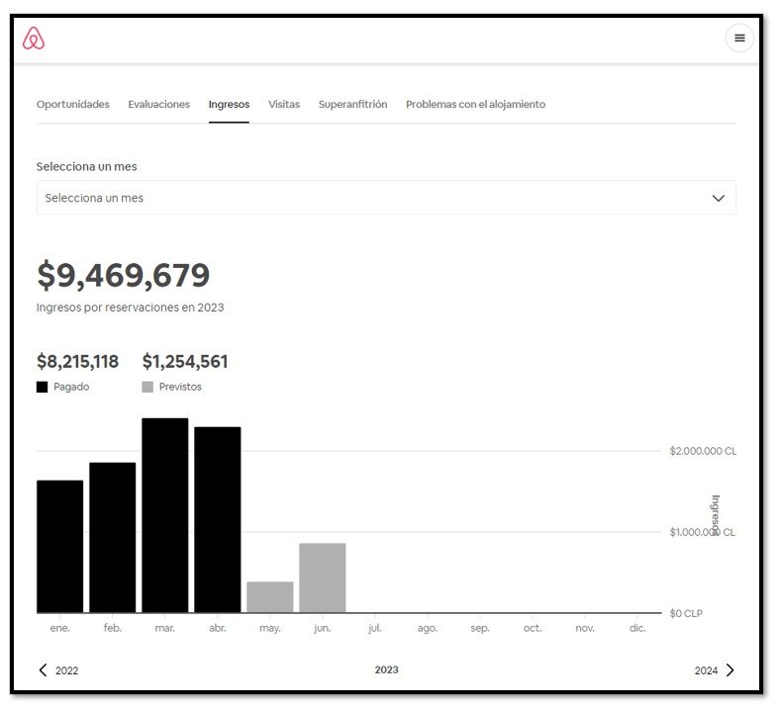Go to the Visitas tab

tap(284, 104)
